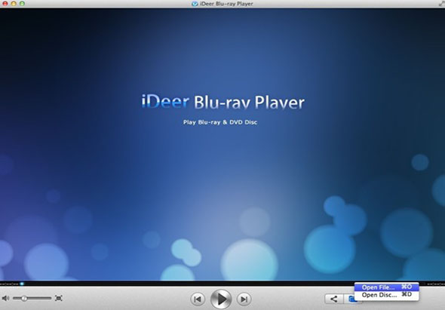Screen dimensions: 445x310
Task: Close the iDeer Blu-ray Player window
Action: [5, 4]
